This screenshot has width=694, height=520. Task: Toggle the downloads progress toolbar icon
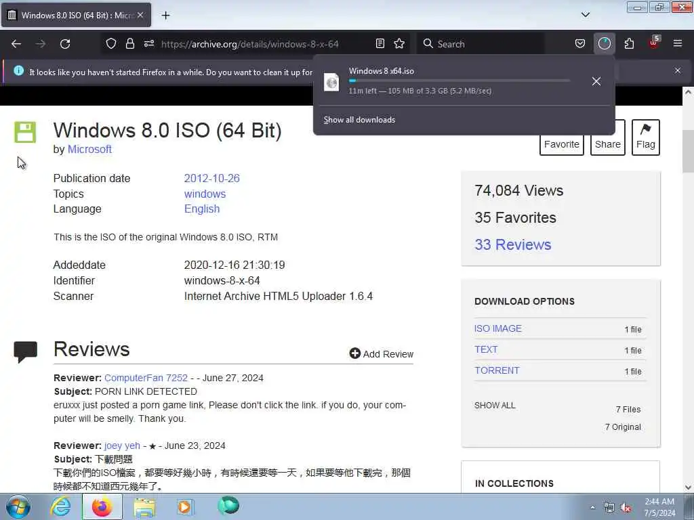click(x=604, y=43)
